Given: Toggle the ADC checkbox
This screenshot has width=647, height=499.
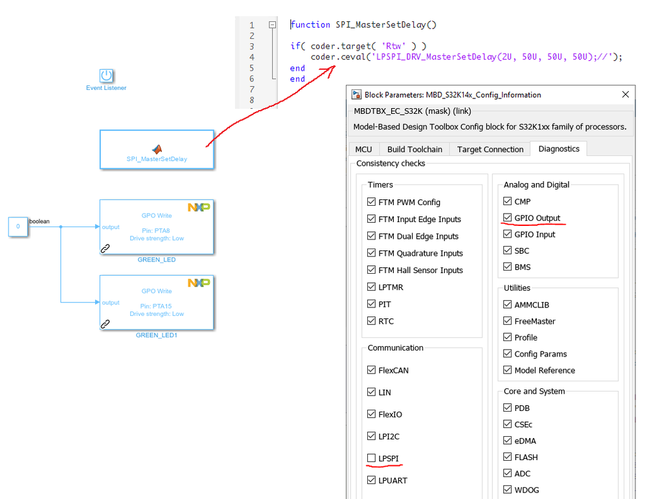Looking at the screenshot, I should (x=508, y=473).
